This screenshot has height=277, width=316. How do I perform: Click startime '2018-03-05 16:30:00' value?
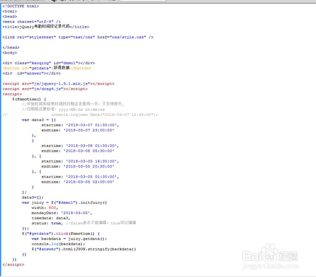[x=91, y=161]
